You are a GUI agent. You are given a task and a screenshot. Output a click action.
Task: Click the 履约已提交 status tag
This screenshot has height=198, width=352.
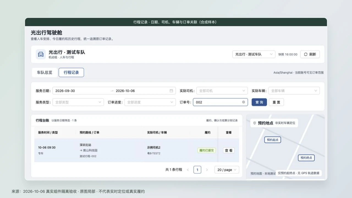[x=207, y=150]
